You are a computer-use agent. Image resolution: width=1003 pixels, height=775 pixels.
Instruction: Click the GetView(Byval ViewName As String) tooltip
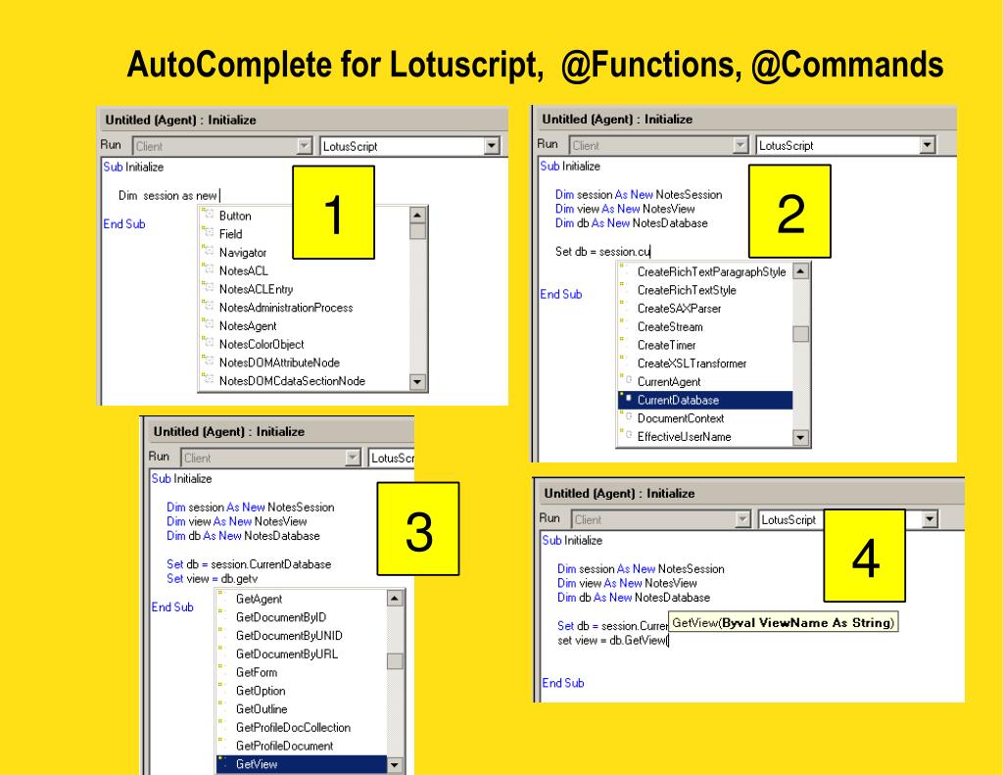click(784, 622)
